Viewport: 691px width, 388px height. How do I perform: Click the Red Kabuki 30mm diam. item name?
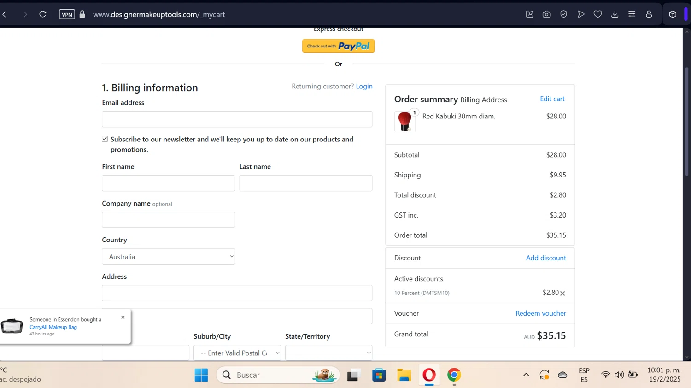click(459, 116)
